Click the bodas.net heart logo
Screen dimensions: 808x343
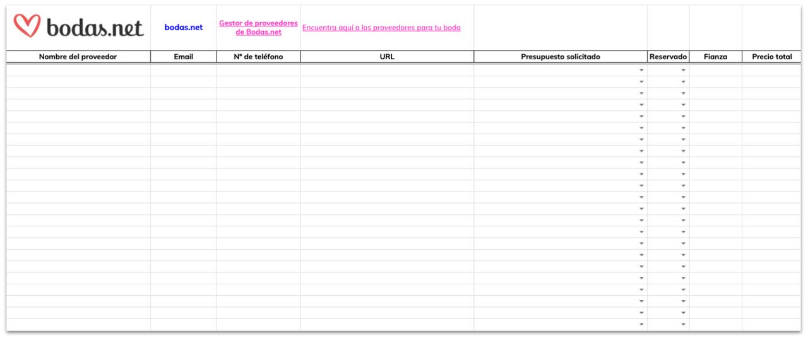pos(78,26)
